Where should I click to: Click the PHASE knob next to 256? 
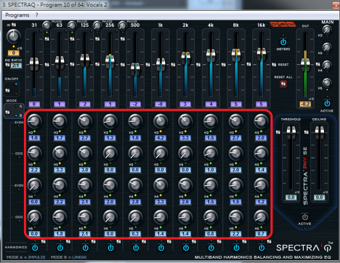(97, 26)
